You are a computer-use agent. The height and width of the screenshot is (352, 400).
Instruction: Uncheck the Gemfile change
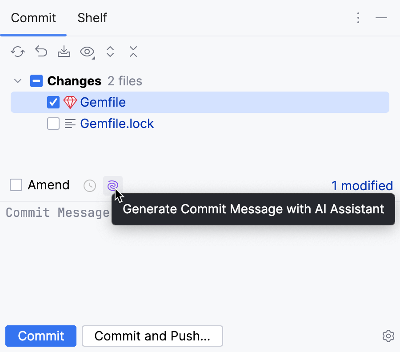coord(53,102)
